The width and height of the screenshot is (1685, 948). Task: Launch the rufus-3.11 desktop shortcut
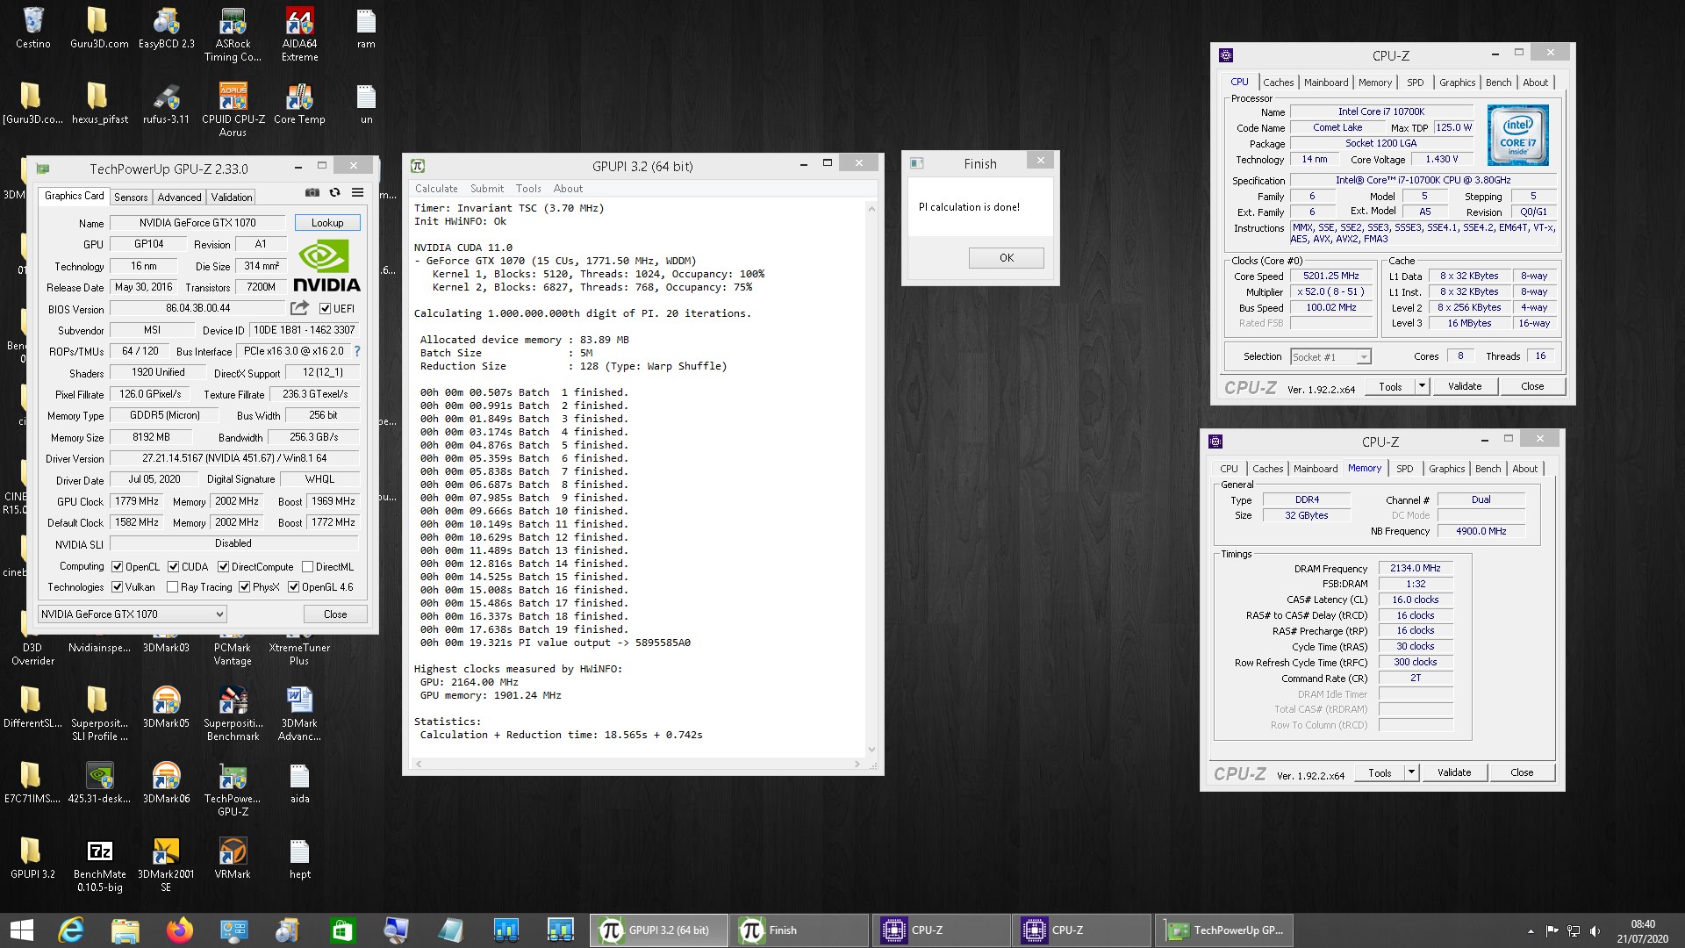click(x=167, y=103)
